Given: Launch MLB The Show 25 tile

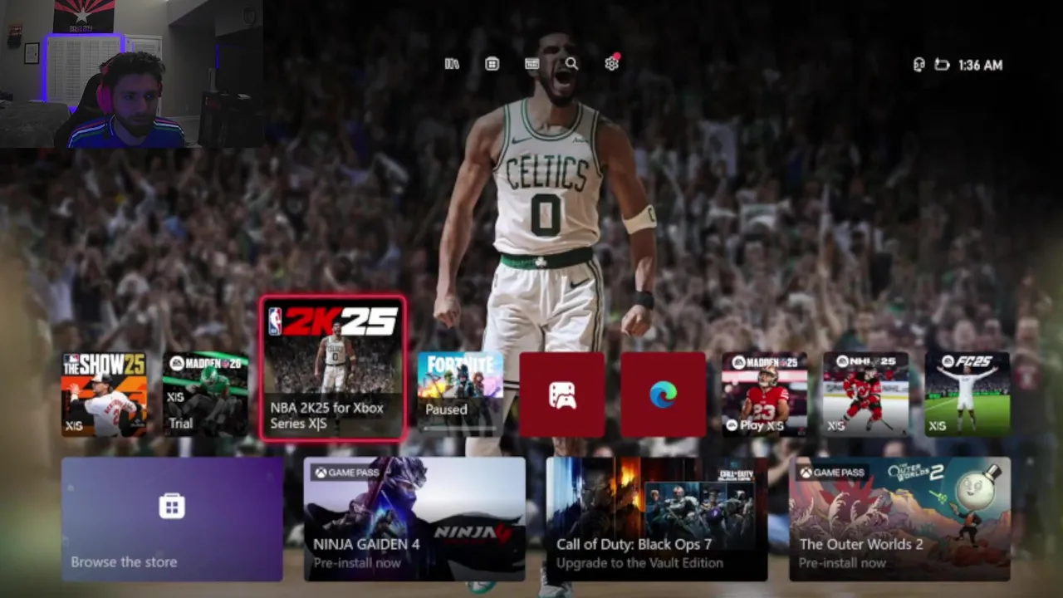Looking at the screenshot, I should [x=104, y=395].
